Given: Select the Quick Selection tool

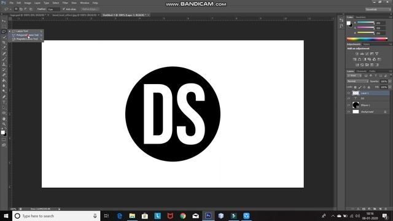Looking at the screenshot, I should click(x=4, y=37).
